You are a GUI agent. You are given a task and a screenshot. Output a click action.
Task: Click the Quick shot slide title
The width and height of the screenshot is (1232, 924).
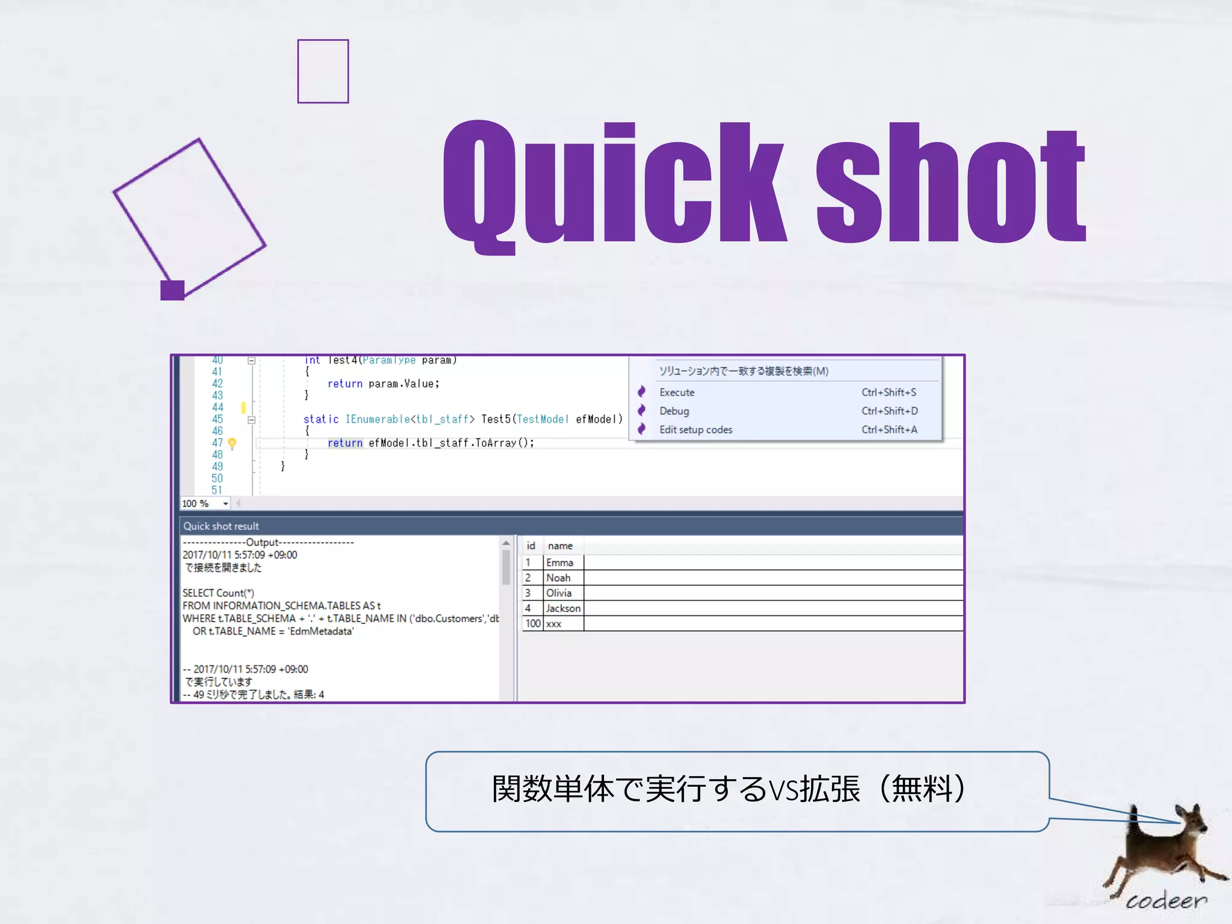764,186
